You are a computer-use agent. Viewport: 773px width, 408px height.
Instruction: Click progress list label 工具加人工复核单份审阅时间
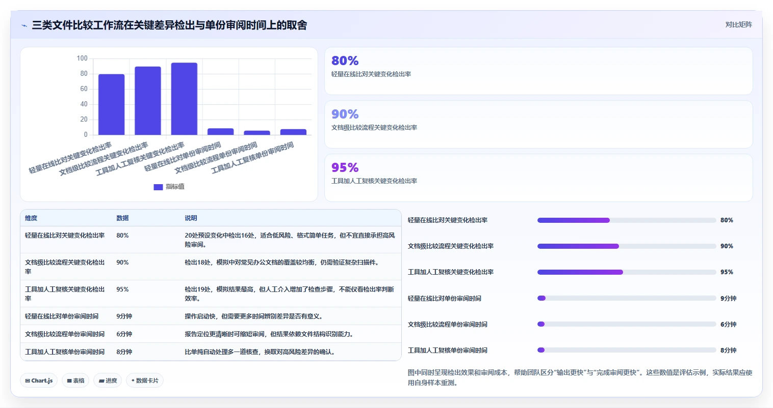coord(448,350)
